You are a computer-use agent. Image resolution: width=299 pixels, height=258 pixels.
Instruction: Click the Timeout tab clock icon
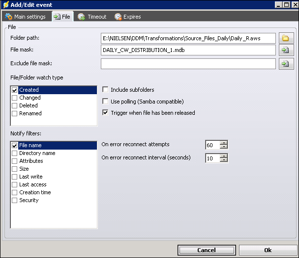[x=82, y=17]
